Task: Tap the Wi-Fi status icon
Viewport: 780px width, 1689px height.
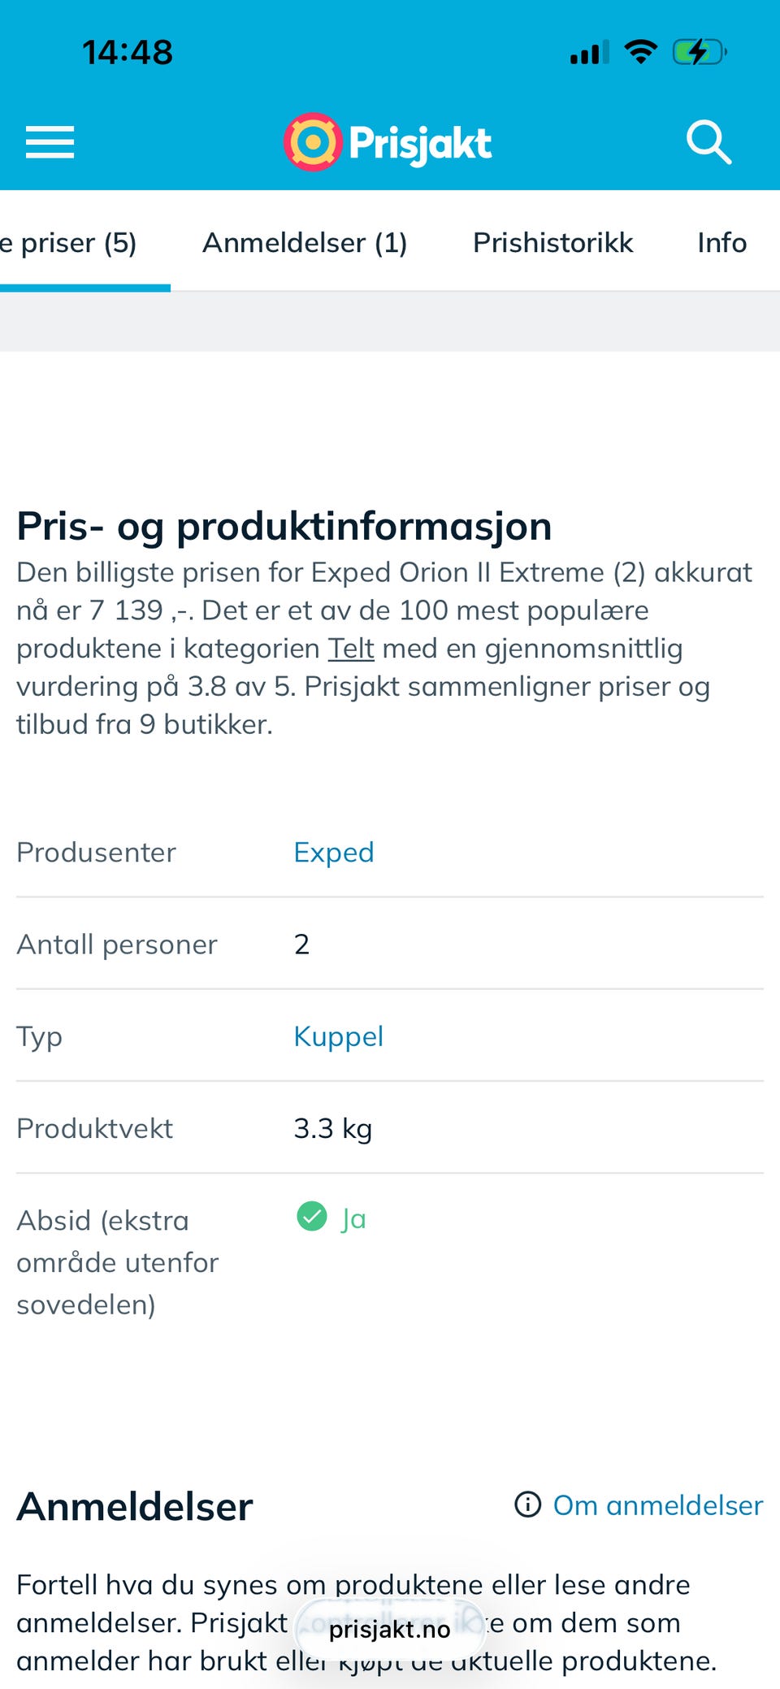Action: (640, 53)
